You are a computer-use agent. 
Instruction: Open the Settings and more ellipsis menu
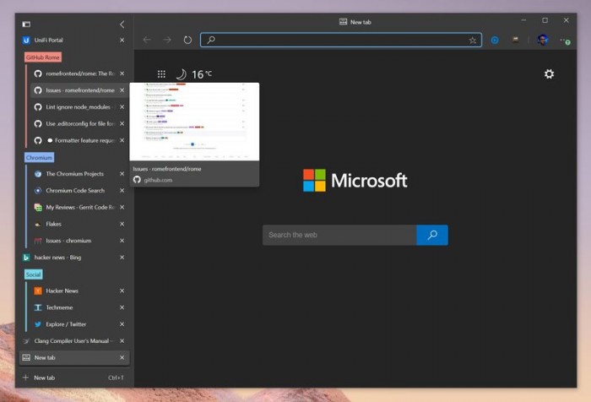coord(564,40)
